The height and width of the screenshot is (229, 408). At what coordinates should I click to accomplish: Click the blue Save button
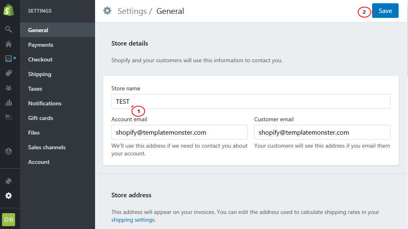(x=385, y=11)
